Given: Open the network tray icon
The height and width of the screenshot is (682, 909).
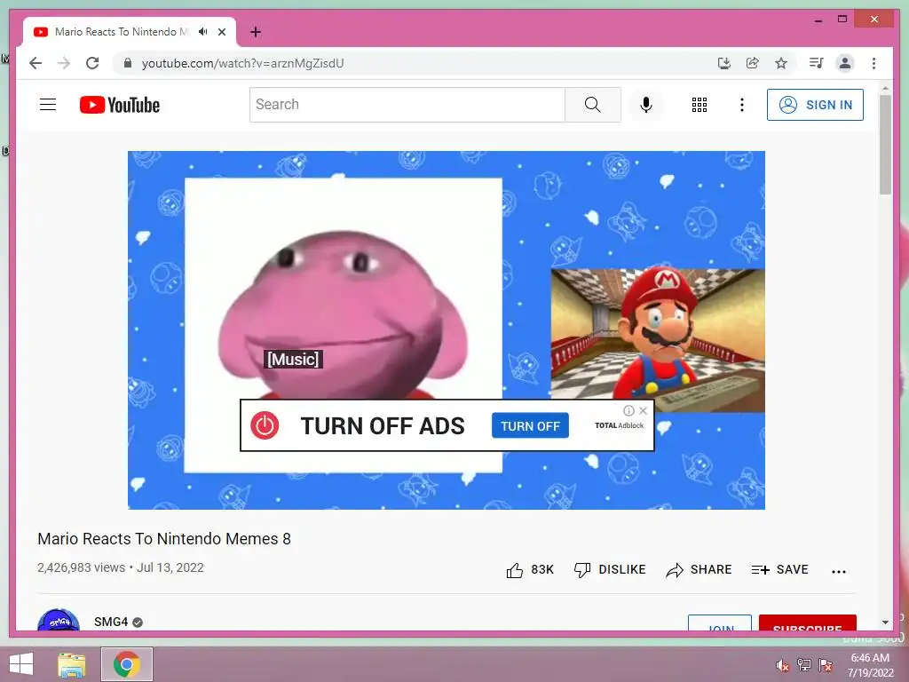Looking at the screenshot, I should [804, 665].
